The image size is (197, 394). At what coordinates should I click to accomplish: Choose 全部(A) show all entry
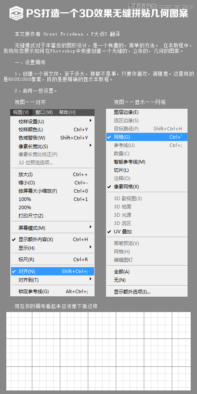pyautogui.click(x=147, y=271)
